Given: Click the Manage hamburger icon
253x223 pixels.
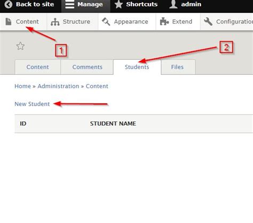Looking at the screenshot, I should (x=69, y=4).
